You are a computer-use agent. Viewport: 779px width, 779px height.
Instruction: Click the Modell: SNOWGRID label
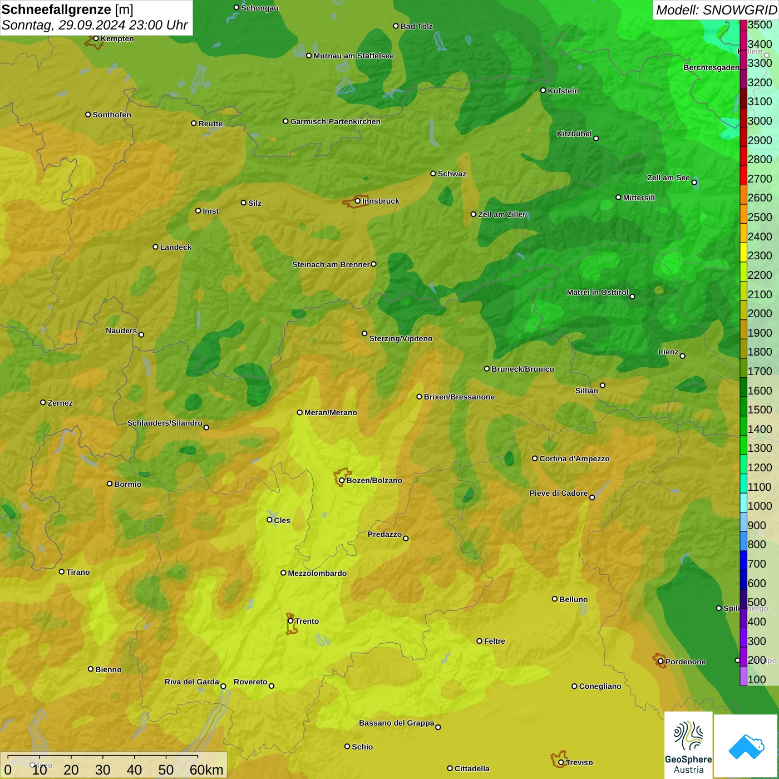coord(716,10)
